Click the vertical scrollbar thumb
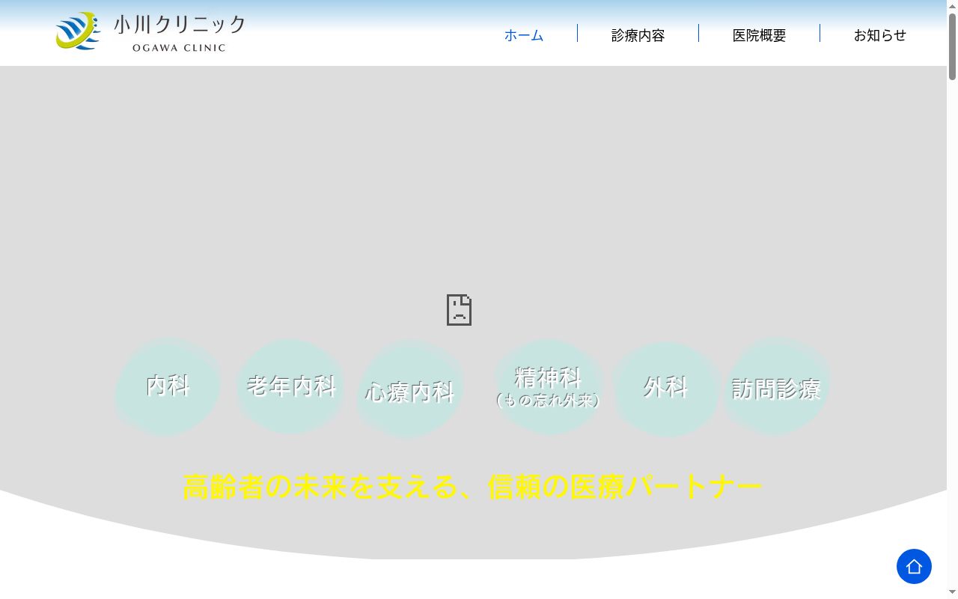Image resolution: width=958 pixels, height=599 pixels. [952, 46]
